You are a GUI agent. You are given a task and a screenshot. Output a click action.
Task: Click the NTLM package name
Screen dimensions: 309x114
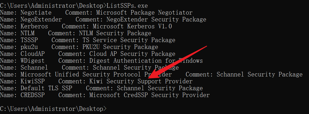(x=28, y=33)
